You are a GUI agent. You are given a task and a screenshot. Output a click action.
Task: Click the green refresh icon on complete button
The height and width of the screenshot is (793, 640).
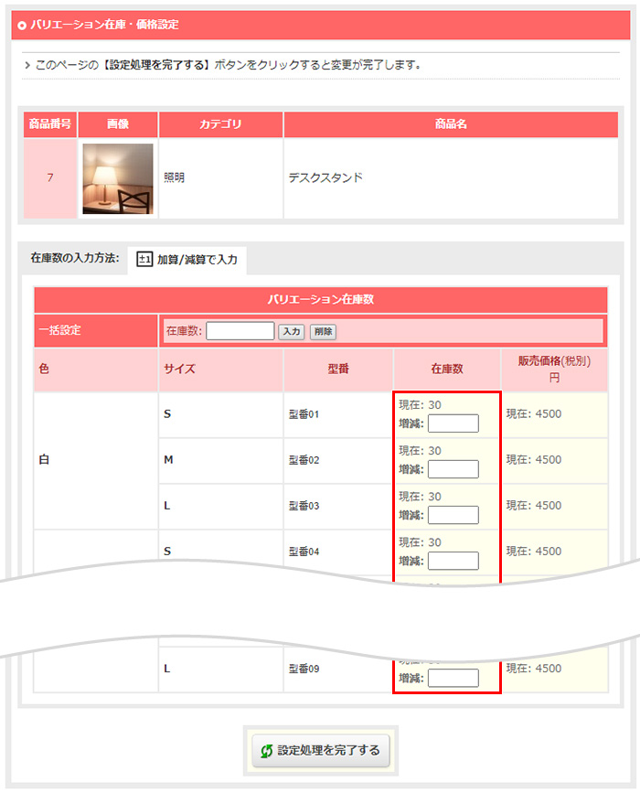[266, 751]
